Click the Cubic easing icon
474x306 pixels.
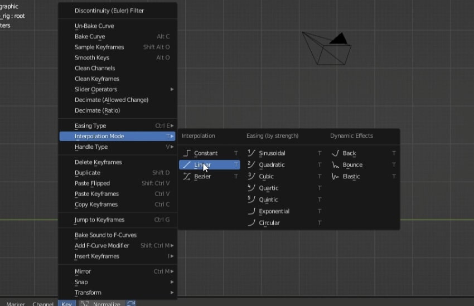pos(251,177)
